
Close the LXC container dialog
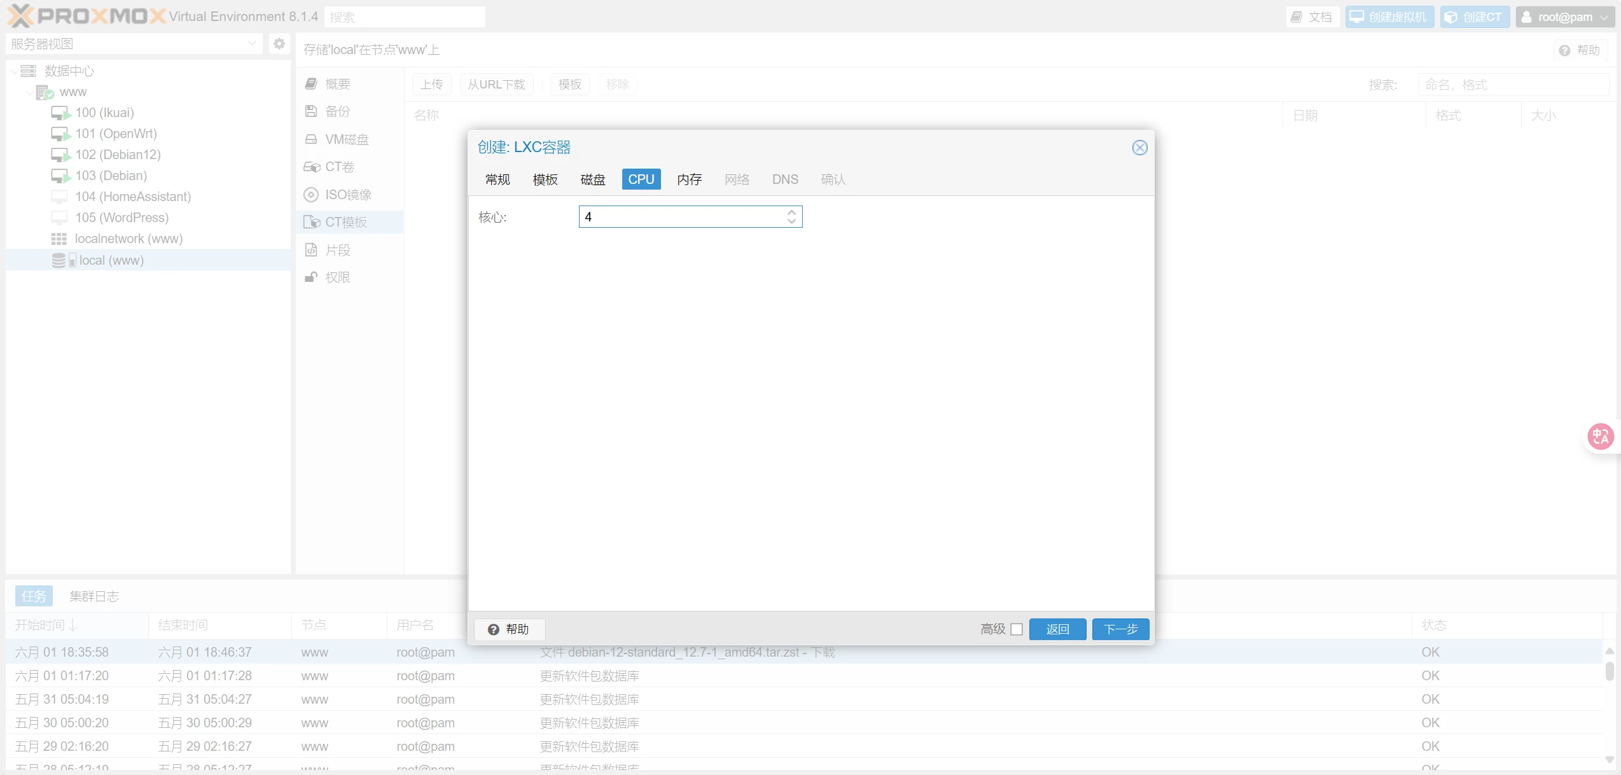pos(1139,148)
